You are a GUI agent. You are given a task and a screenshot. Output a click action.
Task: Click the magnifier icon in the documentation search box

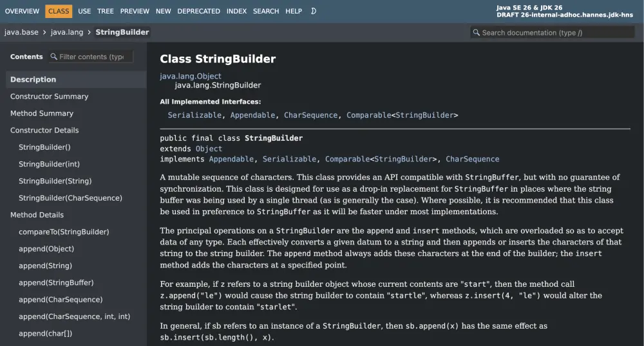(476, 32)
